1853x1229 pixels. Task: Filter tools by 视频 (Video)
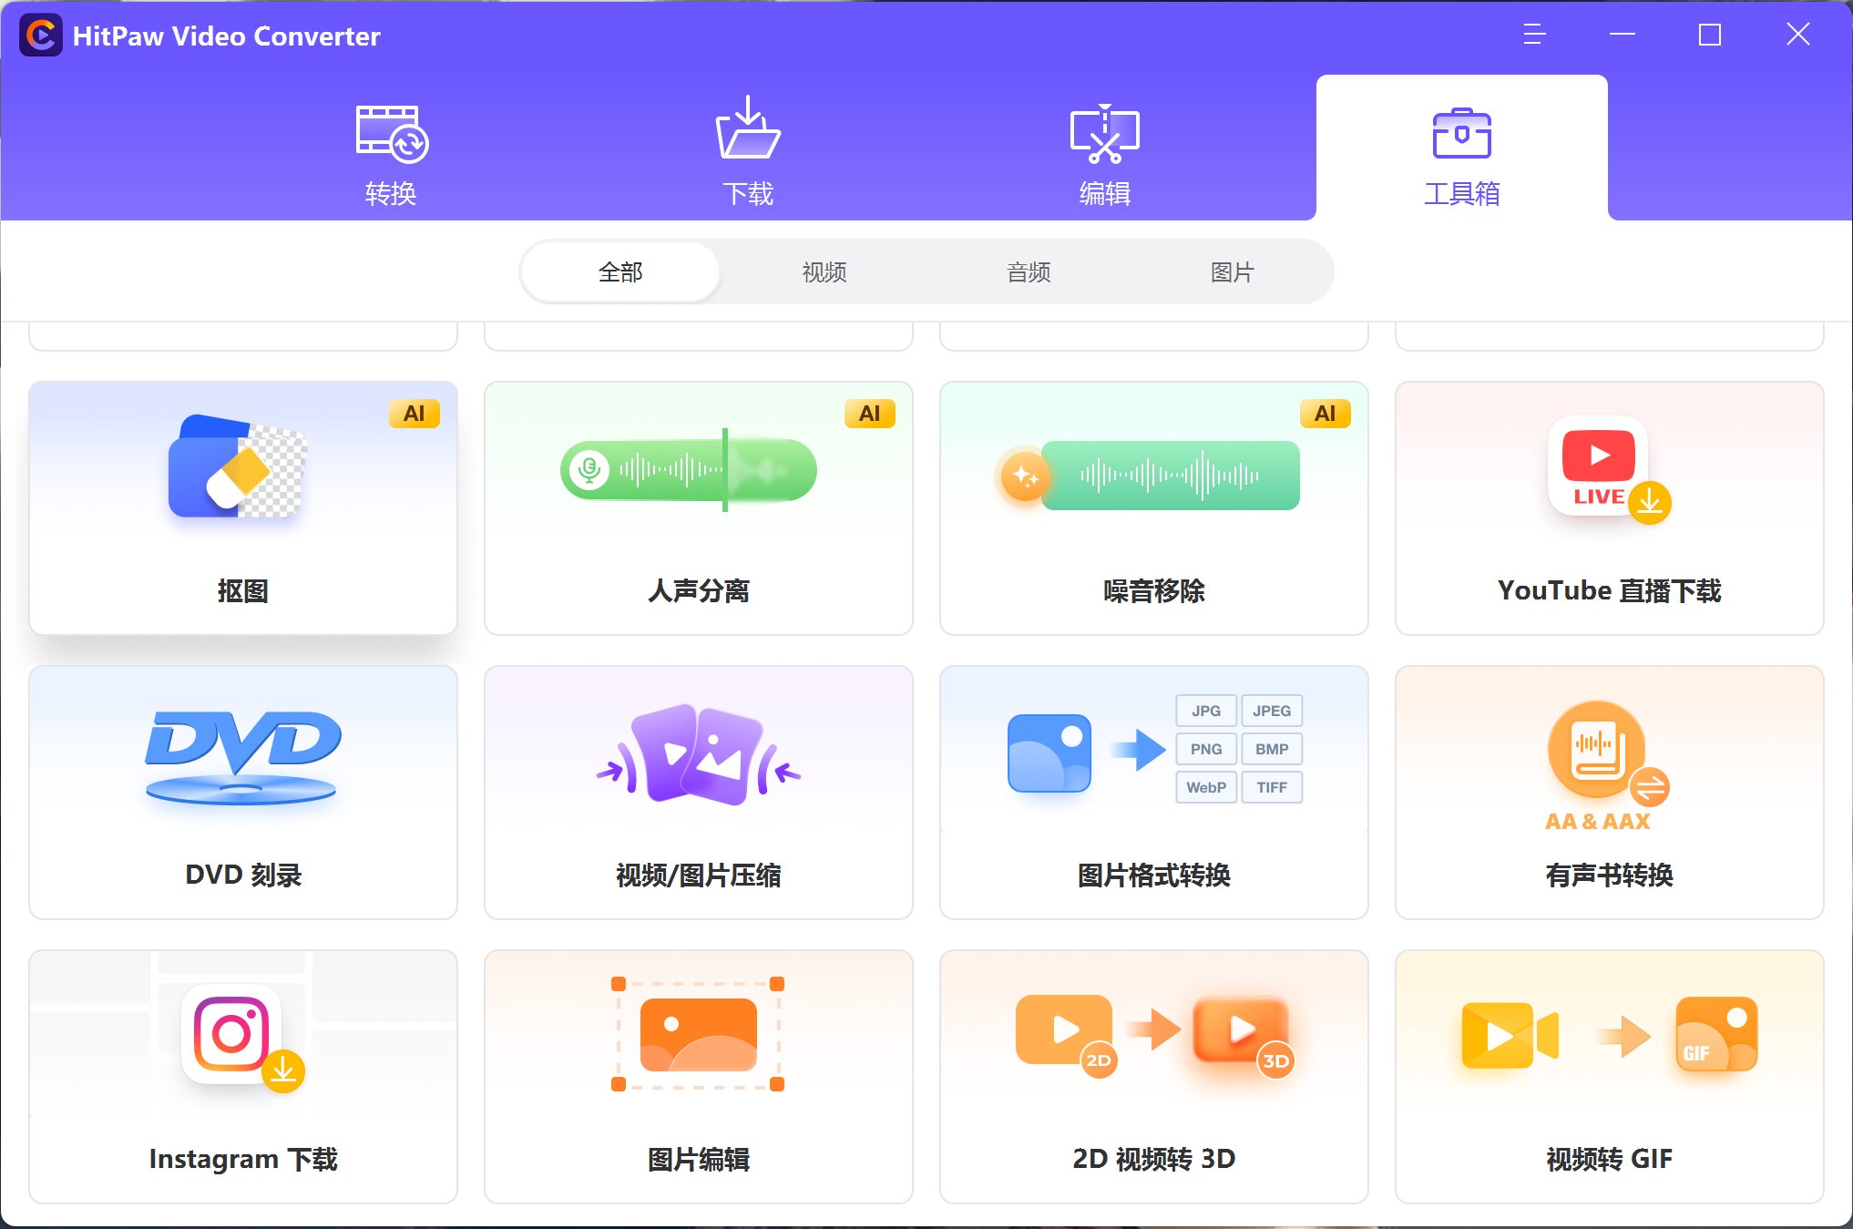[x=824, y=271]
